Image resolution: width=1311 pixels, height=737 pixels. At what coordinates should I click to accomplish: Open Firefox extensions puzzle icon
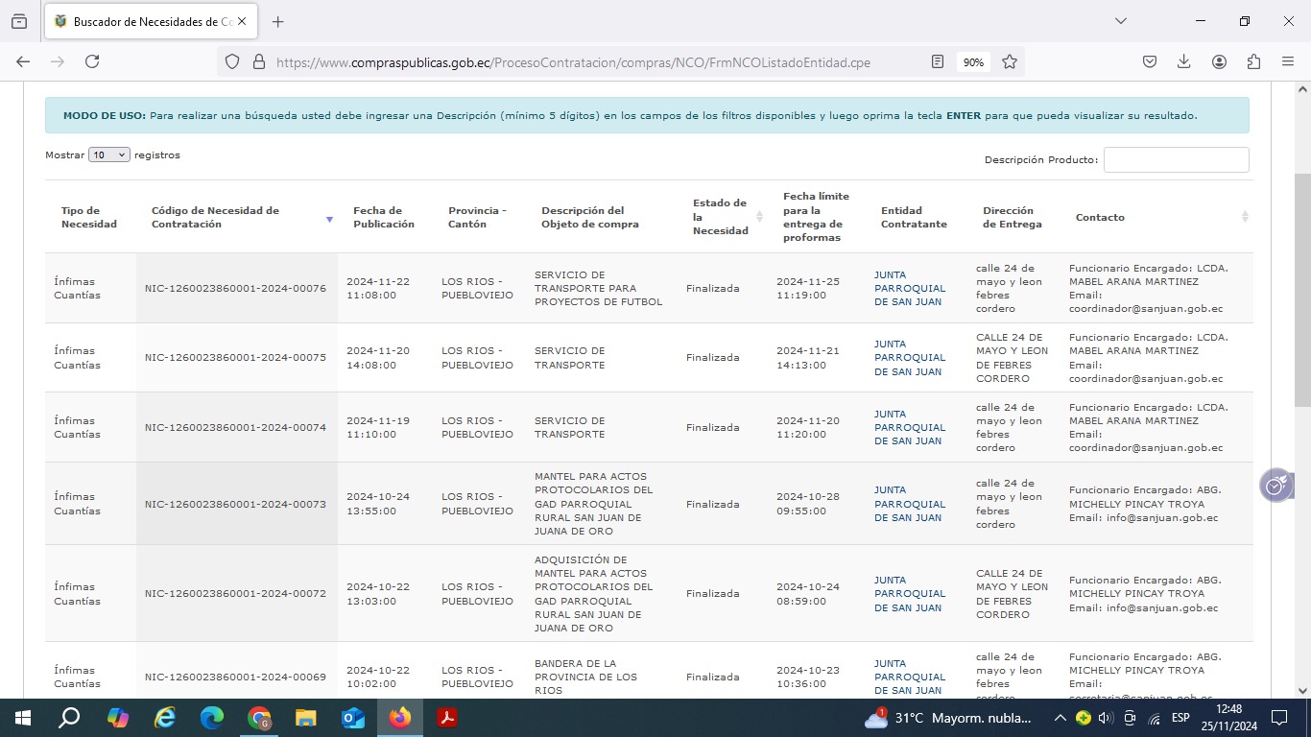pos(1253,61)
